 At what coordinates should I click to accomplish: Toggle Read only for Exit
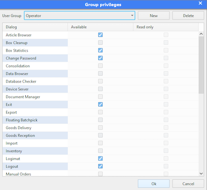tap(166, 104)
